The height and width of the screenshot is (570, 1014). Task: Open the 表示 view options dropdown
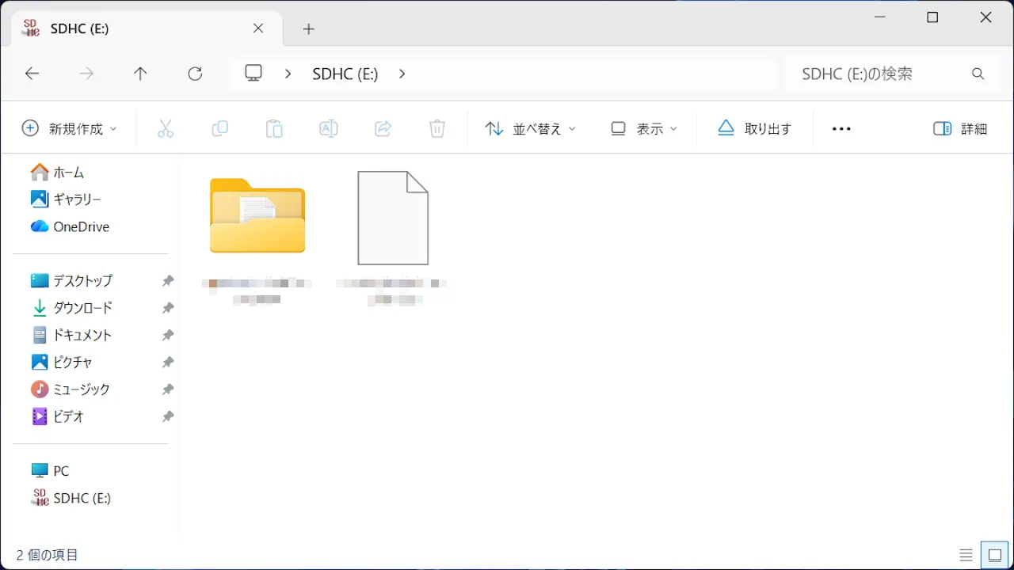click(644, 129)
